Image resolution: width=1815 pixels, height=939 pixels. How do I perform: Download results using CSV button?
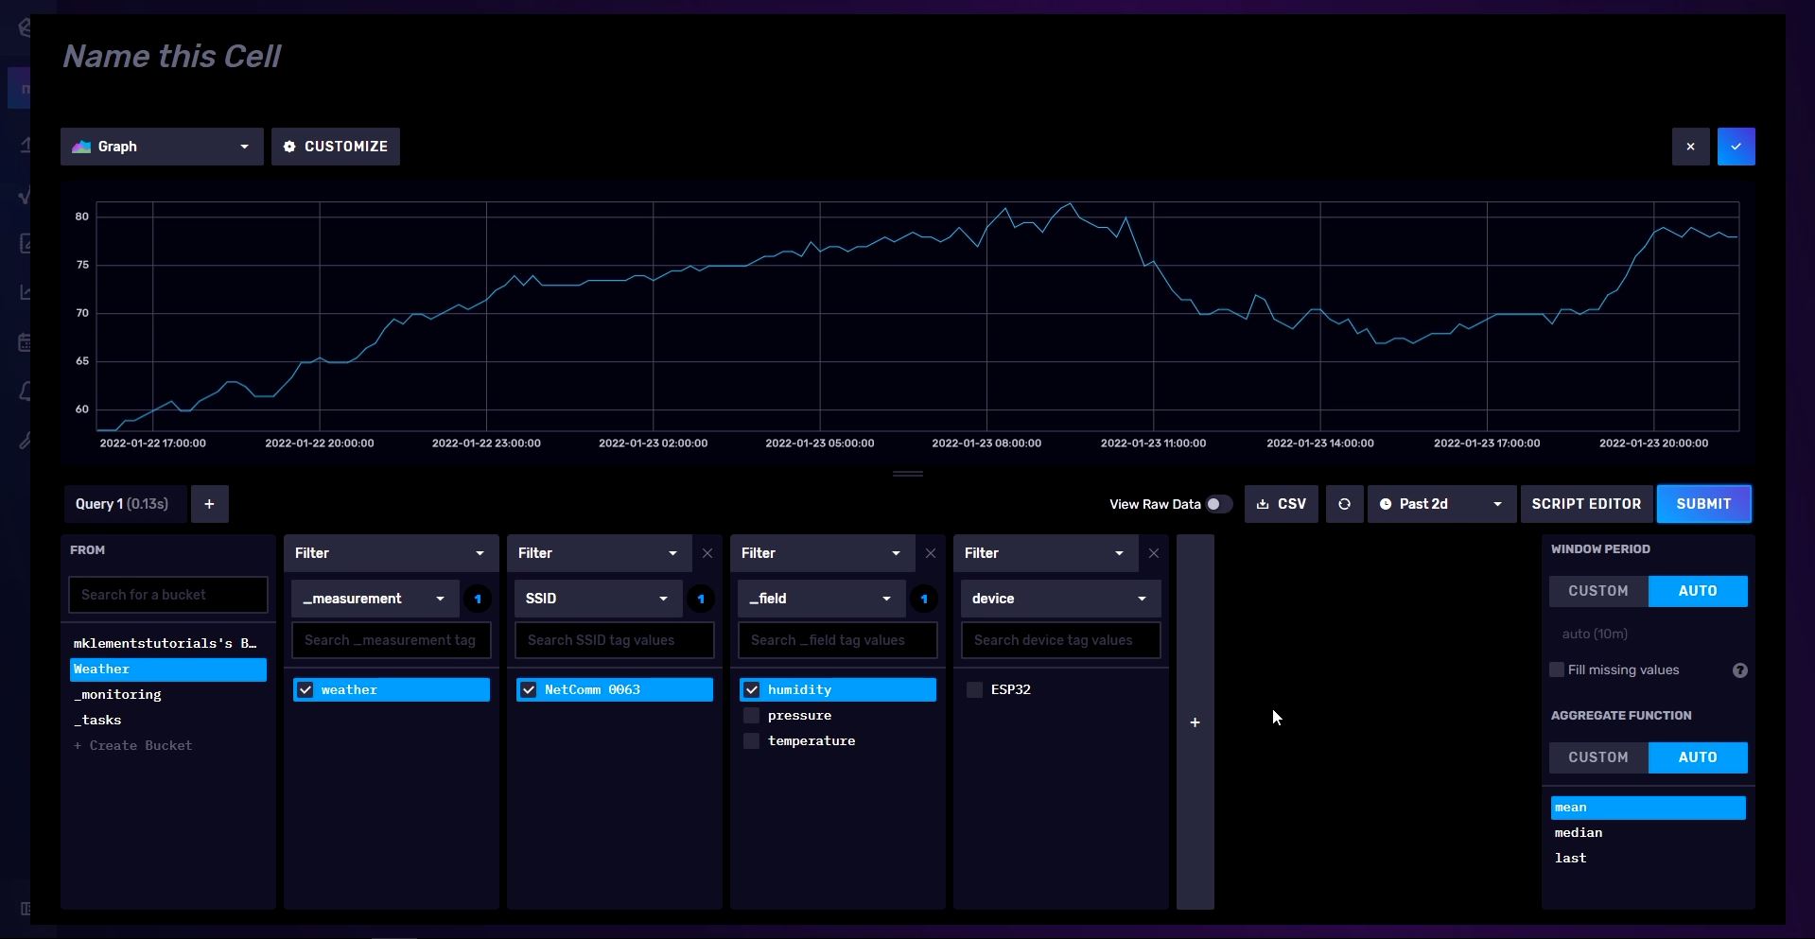(1281, 504)
